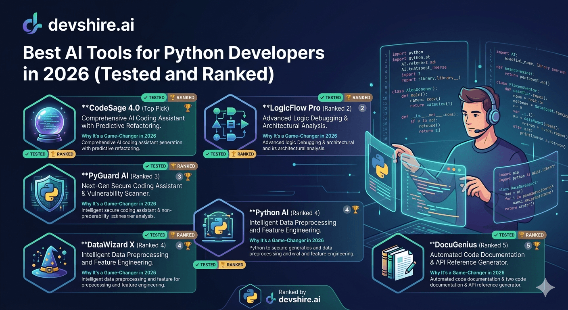The height and width of the screenshot is (310, 568).
Task: Click the trophy on the Python AI card
Action: (355, 209)
